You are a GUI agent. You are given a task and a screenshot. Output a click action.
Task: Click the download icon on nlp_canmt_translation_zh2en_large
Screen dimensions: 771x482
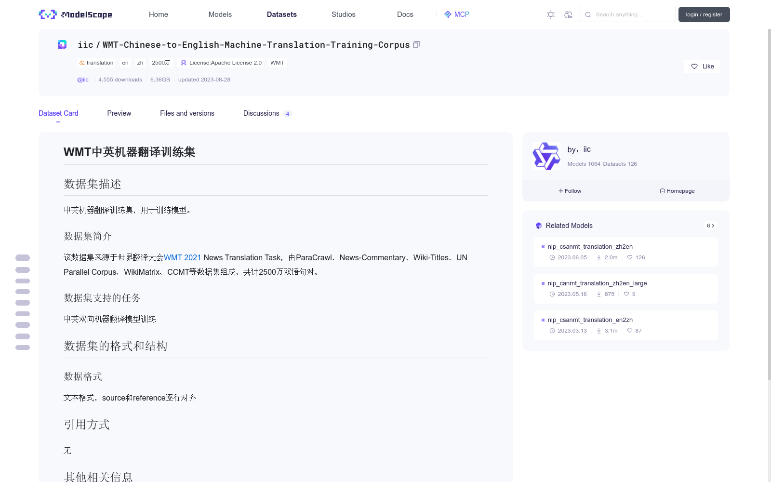pos(599,294)
